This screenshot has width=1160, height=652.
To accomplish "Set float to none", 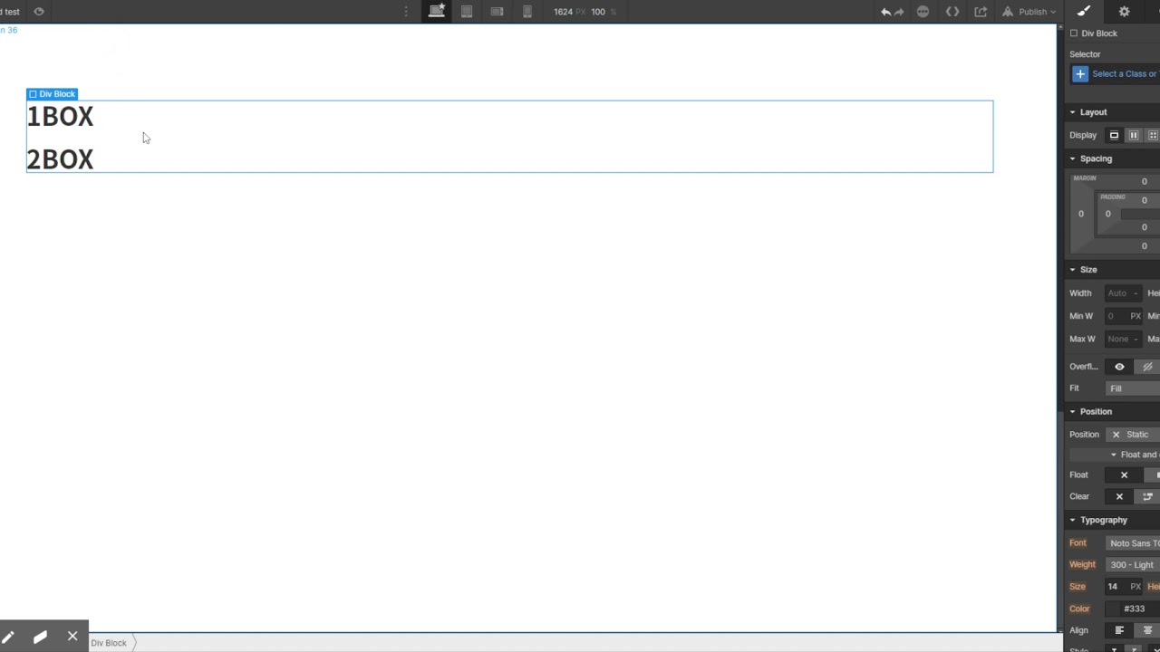I will coord(1124,475).
